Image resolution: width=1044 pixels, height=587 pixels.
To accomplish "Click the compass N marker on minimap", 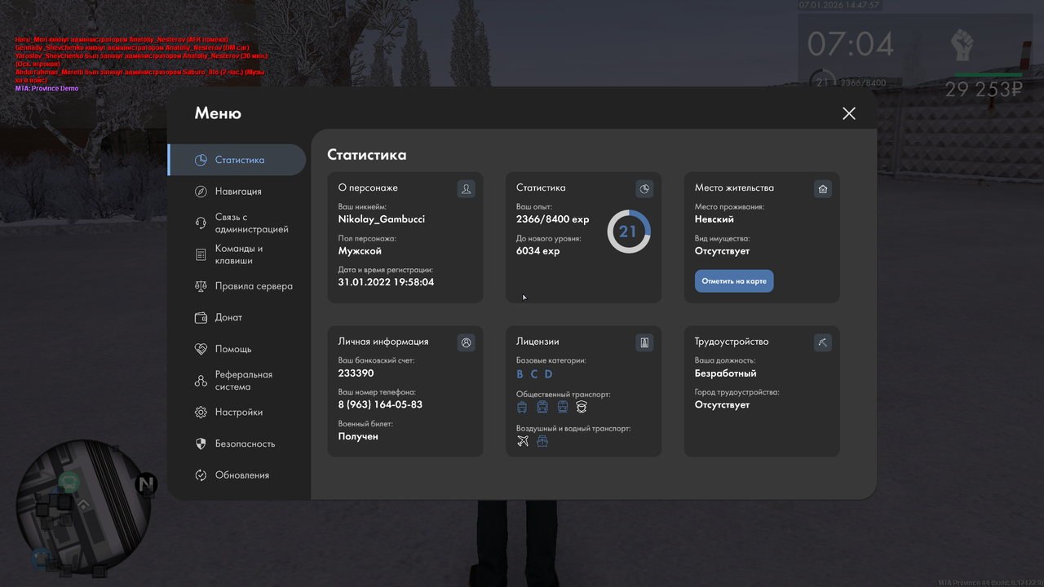I will 146,485.
